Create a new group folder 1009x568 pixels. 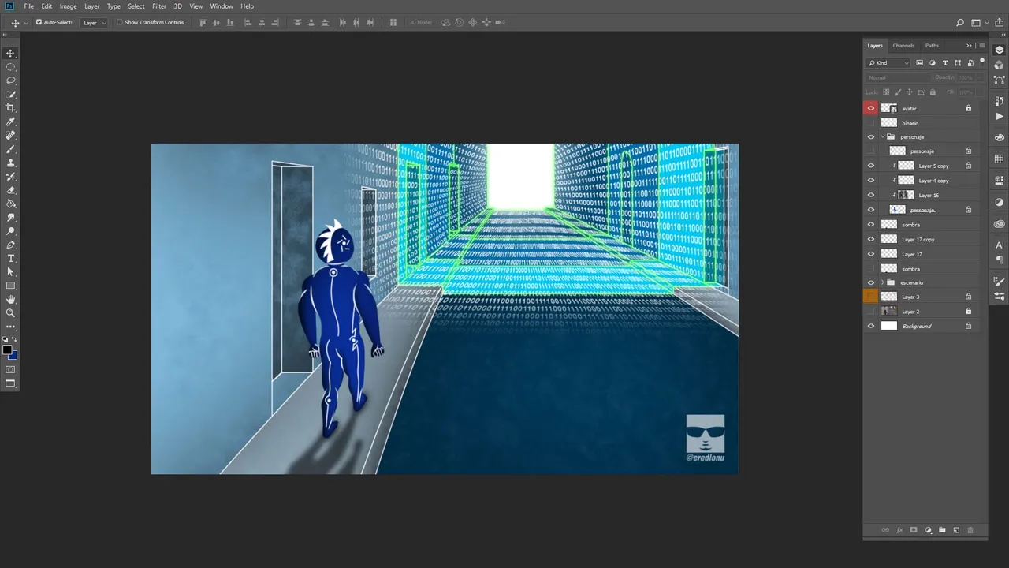[942, 530]
